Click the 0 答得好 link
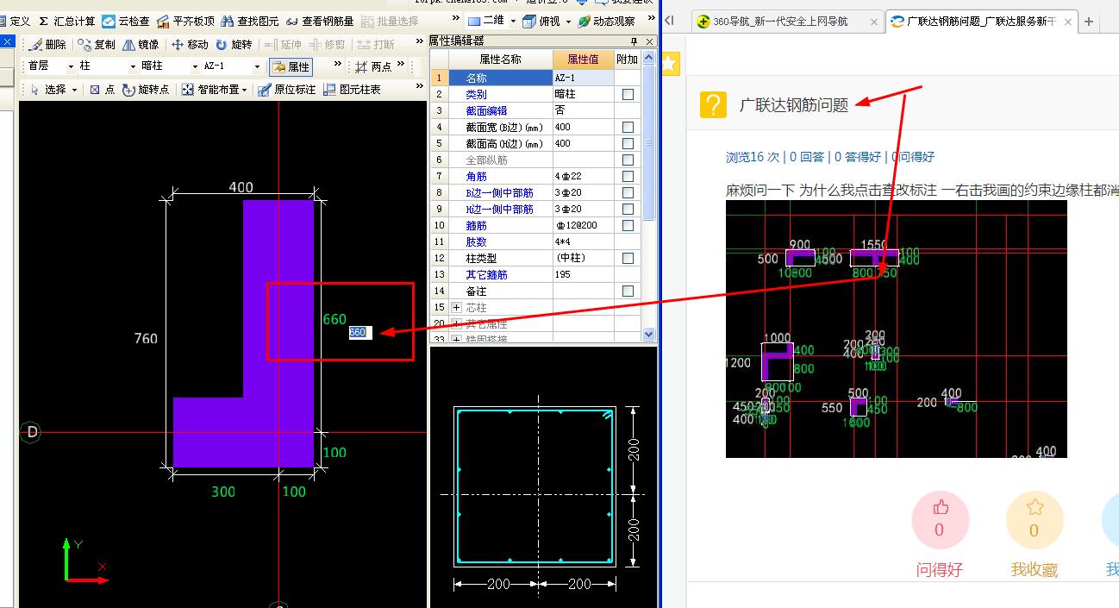1119x608 pixels. coord(858,157)
